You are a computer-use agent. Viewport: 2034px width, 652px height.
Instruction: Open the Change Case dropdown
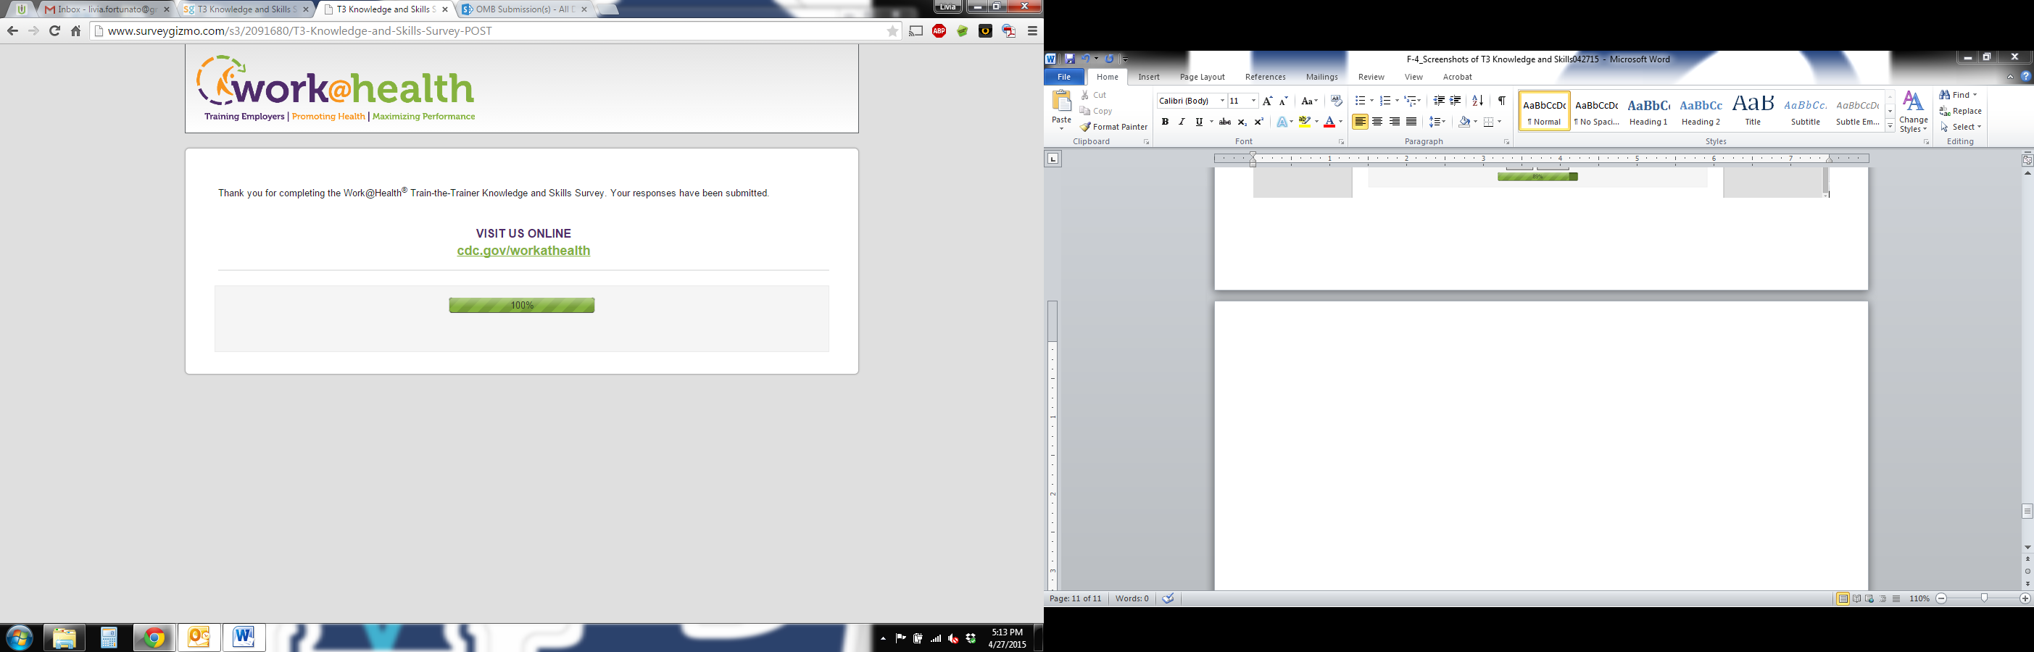pos(1309,101)
